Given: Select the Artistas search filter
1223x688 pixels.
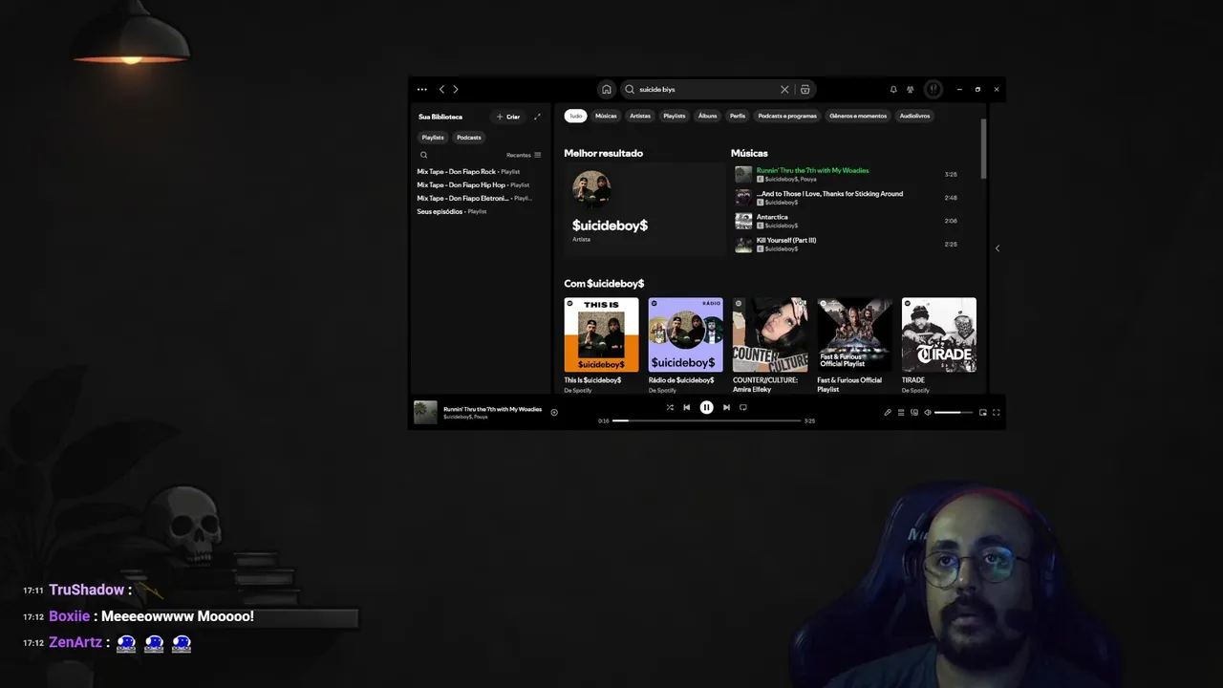Looking at the screenshot, I should coord(640,116).
